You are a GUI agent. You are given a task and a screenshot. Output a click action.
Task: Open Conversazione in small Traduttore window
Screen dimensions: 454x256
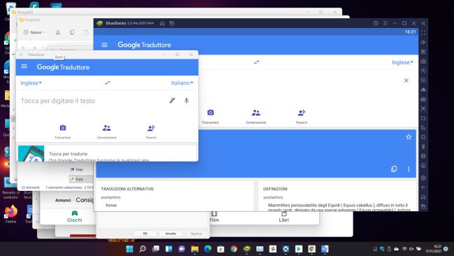pyautogui.click(x=107, y=131)
